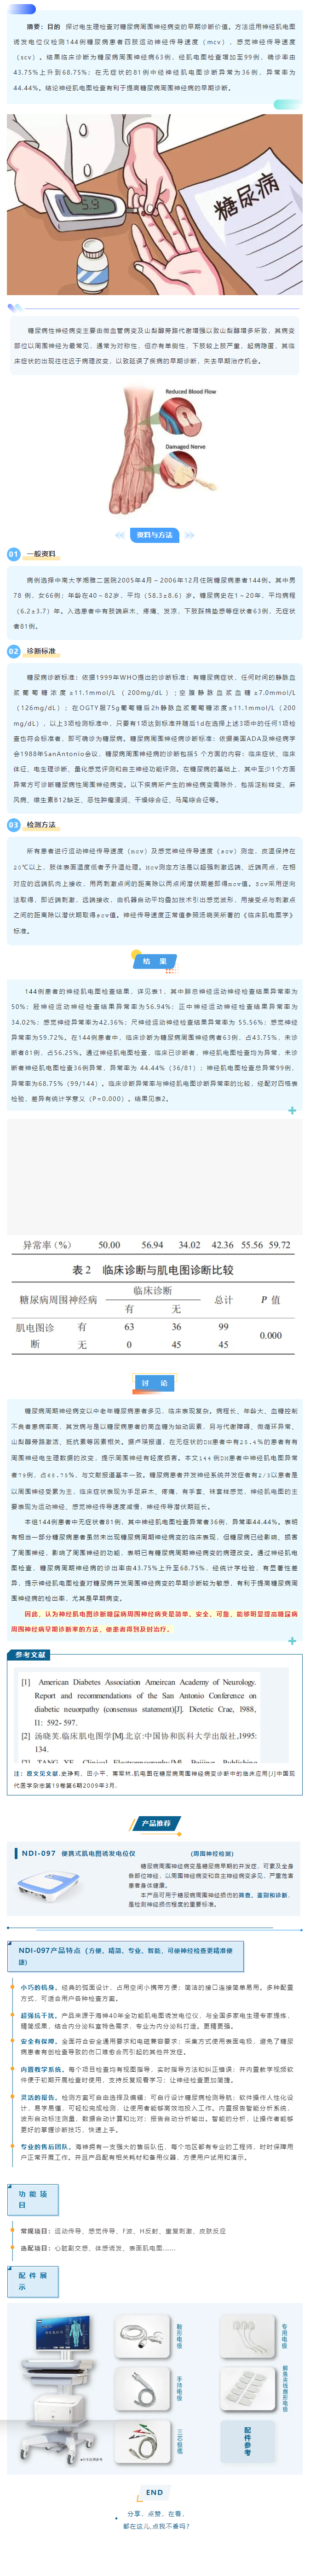The image size is (310, 2576).
Task: Click reference [1] American Diabetes Association
Action: pyautogui.click(x=138, y=1702)
